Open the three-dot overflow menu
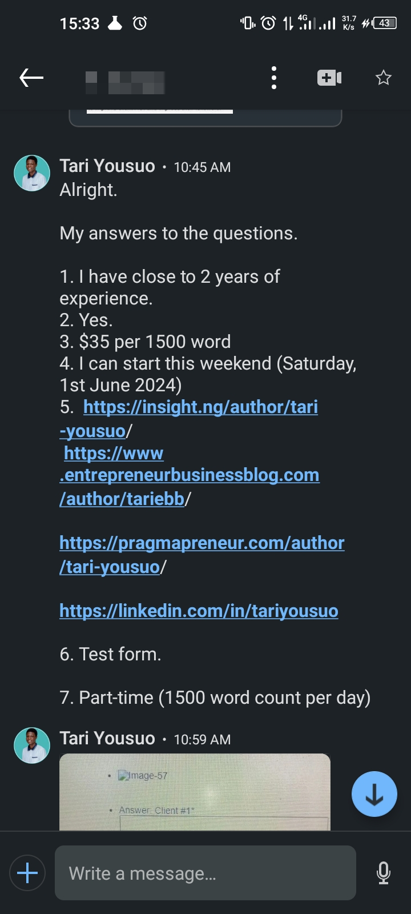This screenshot has height=914, width=411. pyautogui.click(x=274, y=78)
